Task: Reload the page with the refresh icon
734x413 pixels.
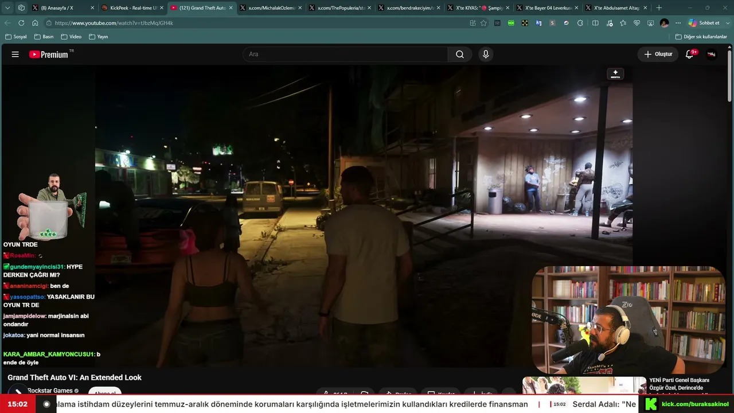Action: (x=21, y=23)
